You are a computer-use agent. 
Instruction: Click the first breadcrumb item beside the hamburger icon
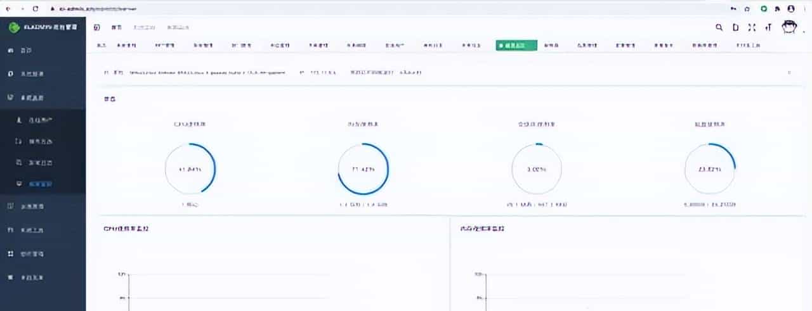point(116,28)
